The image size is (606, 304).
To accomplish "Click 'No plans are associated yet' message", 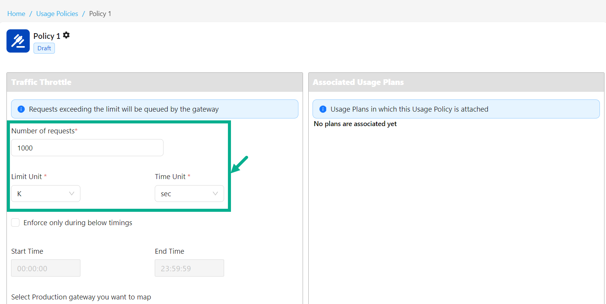I will pos(355,124).
